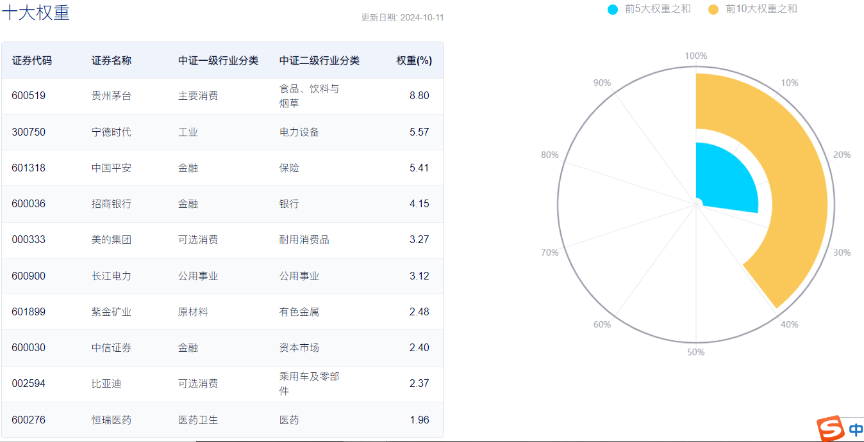Screen dimensions: 864x442
Task: Click the 中 Chinese input mode indicator
Action: [856, 430]
